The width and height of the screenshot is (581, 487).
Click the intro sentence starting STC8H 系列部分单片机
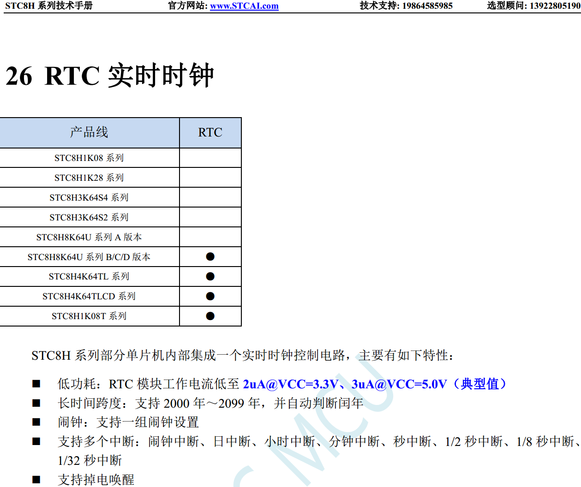(x=243, y=356)
